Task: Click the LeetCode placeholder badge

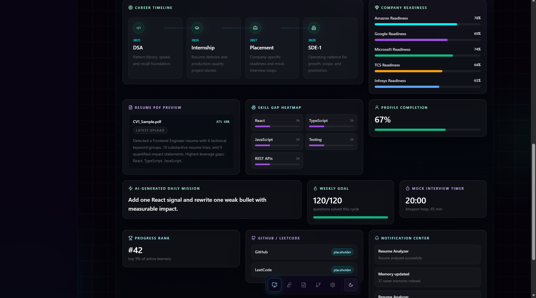Action: click(342, 270)
